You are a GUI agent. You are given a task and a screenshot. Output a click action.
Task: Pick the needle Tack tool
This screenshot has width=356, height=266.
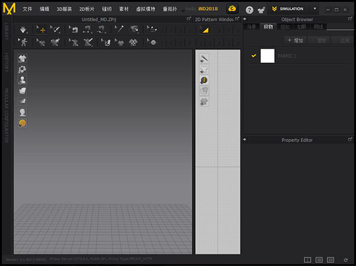(x=119, y=30)
